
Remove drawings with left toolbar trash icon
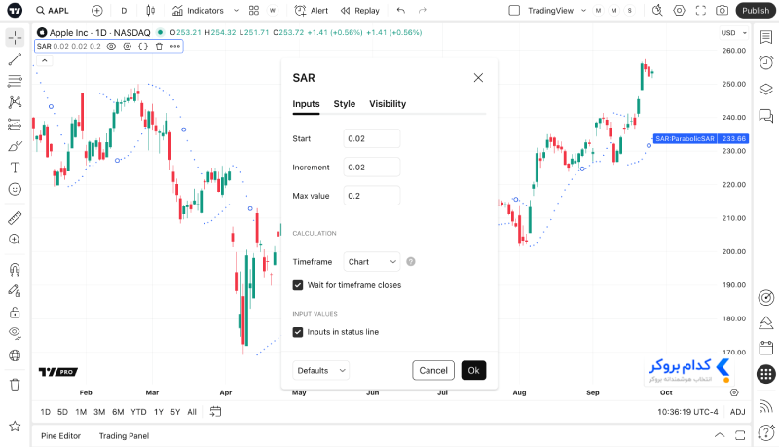pos(15,385)
